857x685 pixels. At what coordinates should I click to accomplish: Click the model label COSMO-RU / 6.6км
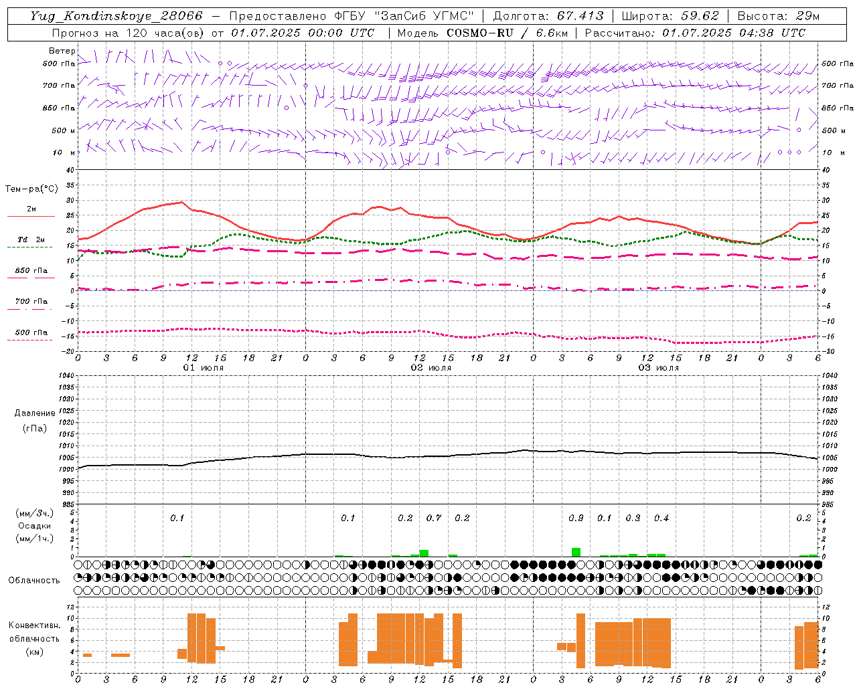[x=508, y=33]
